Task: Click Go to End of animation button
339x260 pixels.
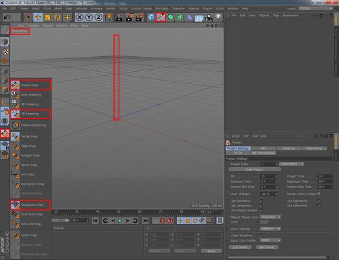Action: tap(145, 221)
